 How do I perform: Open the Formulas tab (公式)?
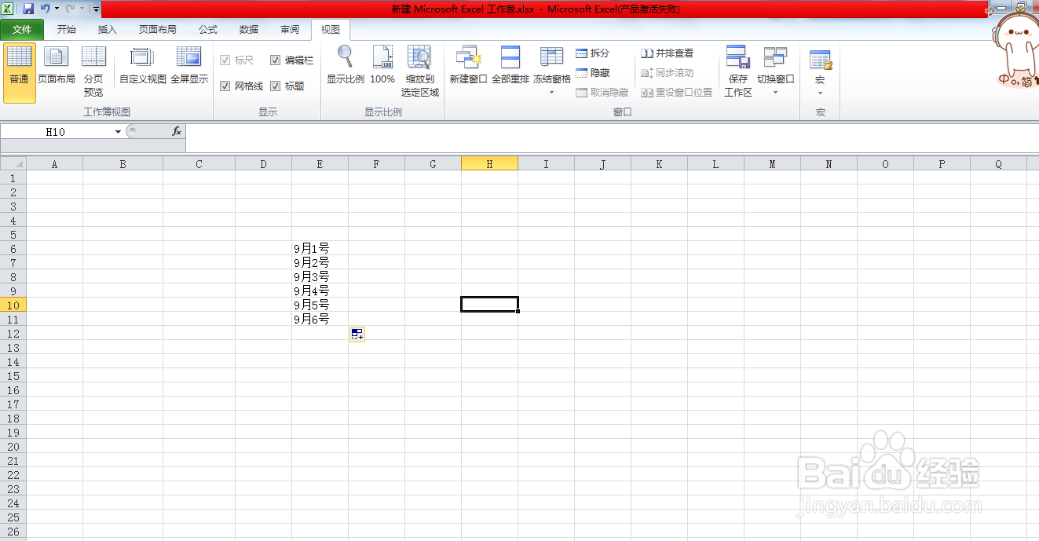208,30
